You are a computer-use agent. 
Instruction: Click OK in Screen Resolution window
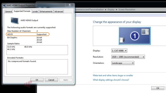(x=158, y=88)
